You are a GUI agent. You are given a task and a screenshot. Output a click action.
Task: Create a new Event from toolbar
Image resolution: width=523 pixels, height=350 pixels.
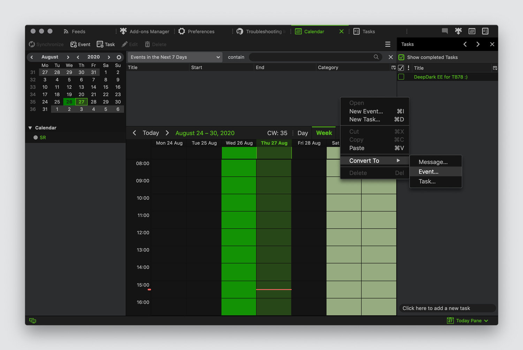tap(80, 44)
